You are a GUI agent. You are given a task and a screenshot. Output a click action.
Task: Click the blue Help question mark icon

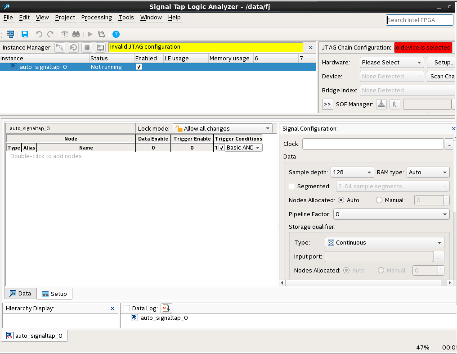(x=116, y=34)
